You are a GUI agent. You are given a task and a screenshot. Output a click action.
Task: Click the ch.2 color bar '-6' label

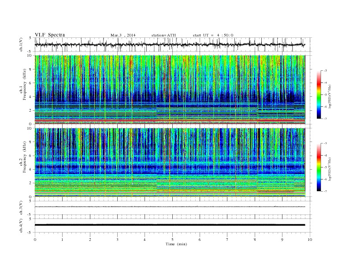click(325, 179)
